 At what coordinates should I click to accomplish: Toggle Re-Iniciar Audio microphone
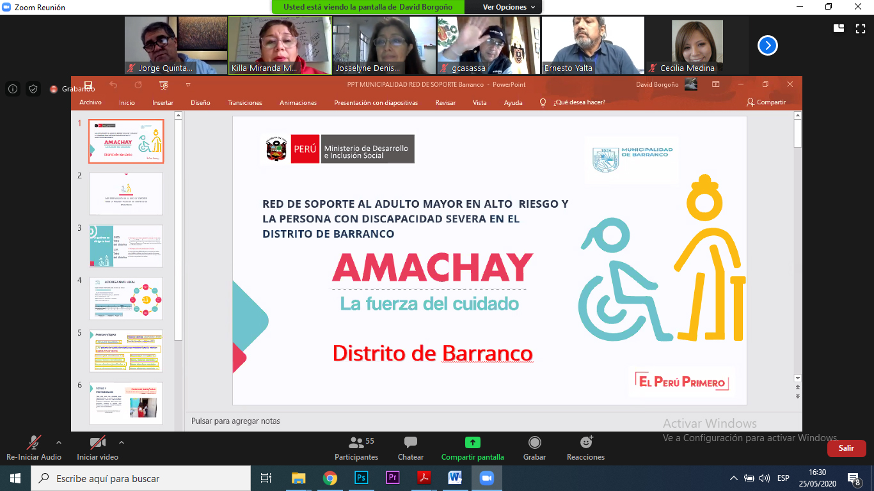coord(33,442)
